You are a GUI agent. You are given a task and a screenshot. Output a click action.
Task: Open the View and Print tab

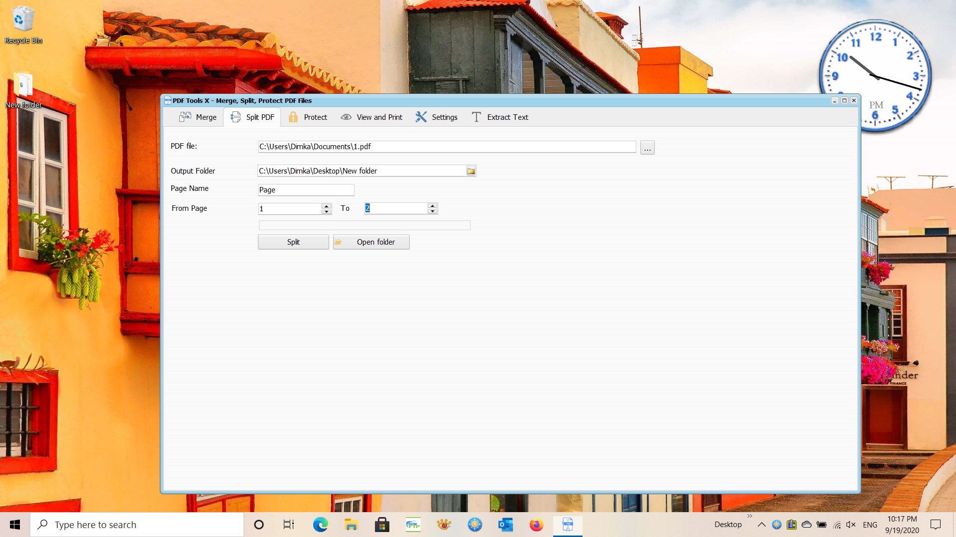pos(371,117)
